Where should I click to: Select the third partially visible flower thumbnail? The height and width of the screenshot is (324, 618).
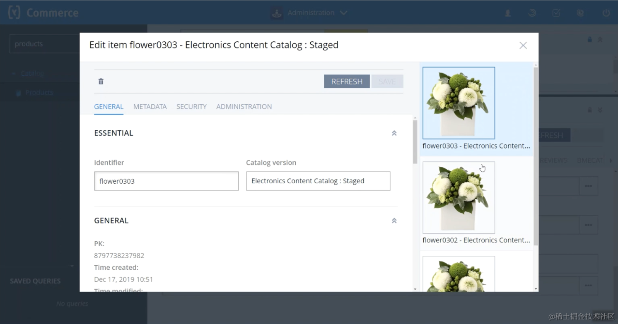(459, 274)
